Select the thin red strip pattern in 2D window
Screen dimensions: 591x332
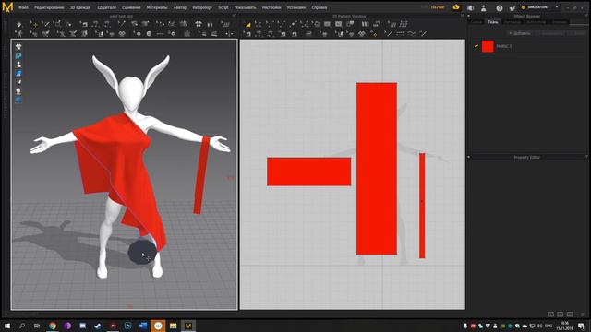click(x=422, y=206)
